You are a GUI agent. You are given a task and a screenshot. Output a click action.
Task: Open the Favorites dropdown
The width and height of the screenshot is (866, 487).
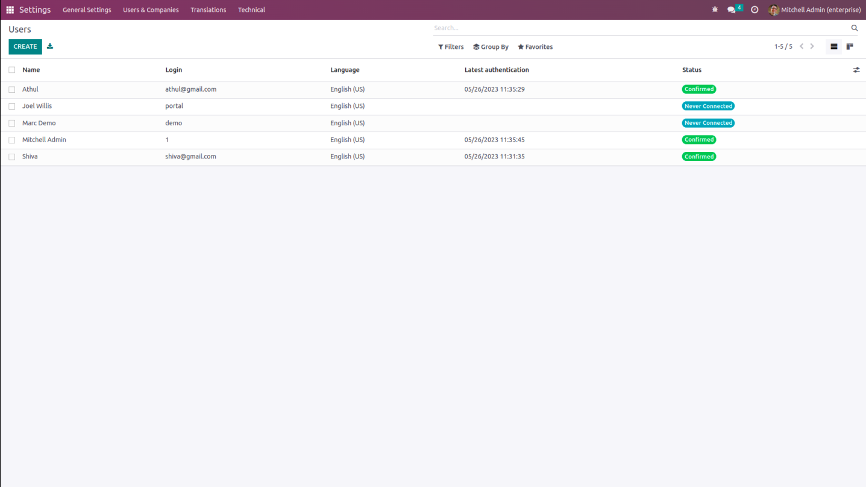pos(535,46)
